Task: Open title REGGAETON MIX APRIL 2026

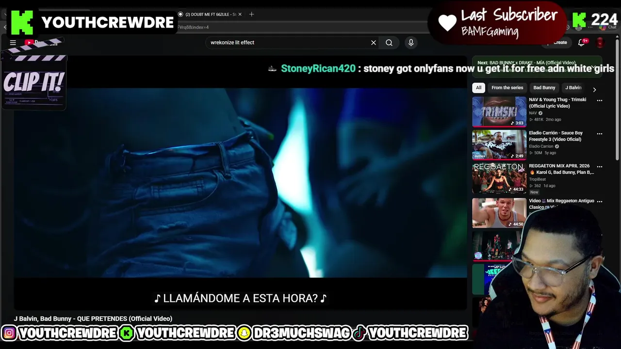Action: coord(561,169)
